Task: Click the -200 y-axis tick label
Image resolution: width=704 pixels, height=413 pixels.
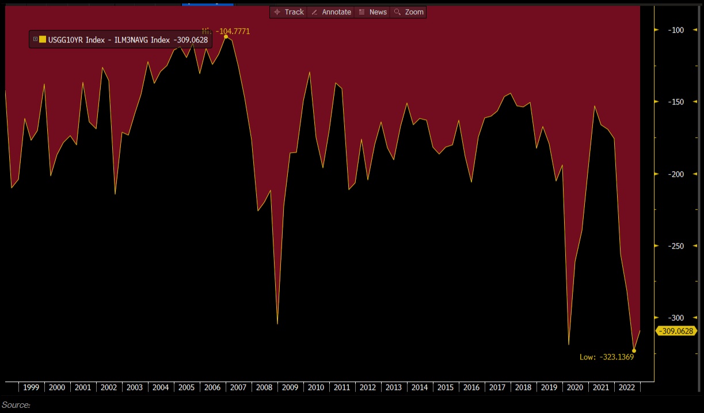Action: pos(674,174)
